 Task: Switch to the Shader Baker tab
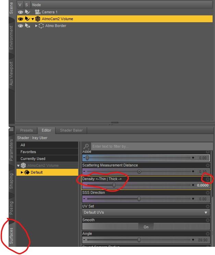[x=71, y=131]
